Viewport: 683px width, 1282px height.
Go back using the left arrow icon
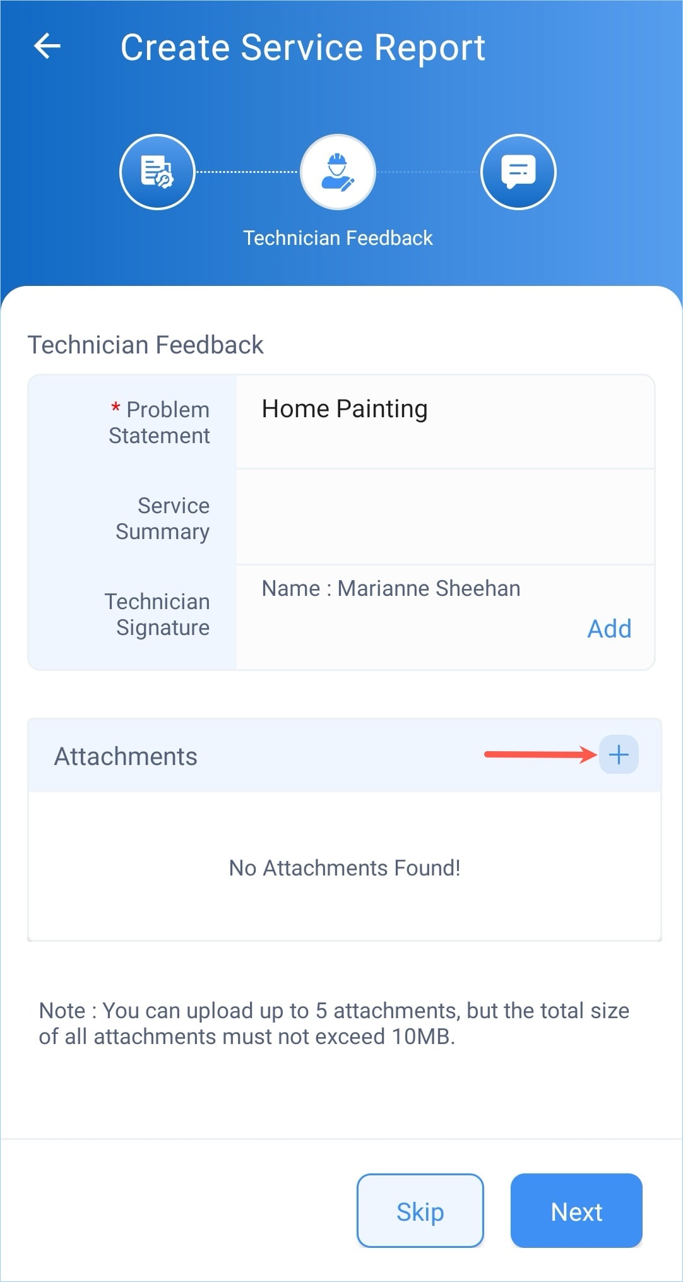(47, 47)
